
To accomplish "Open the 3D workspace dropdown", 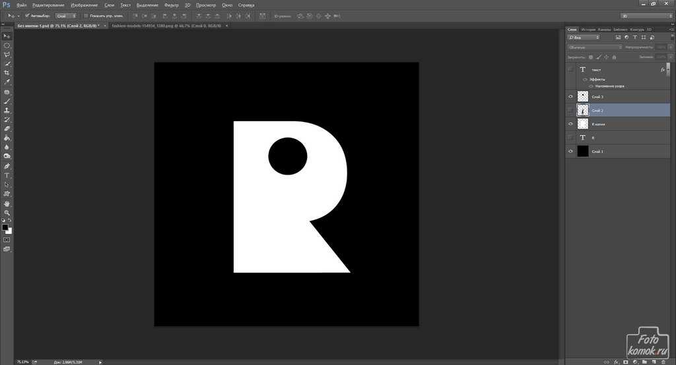I will click(647, 16).
